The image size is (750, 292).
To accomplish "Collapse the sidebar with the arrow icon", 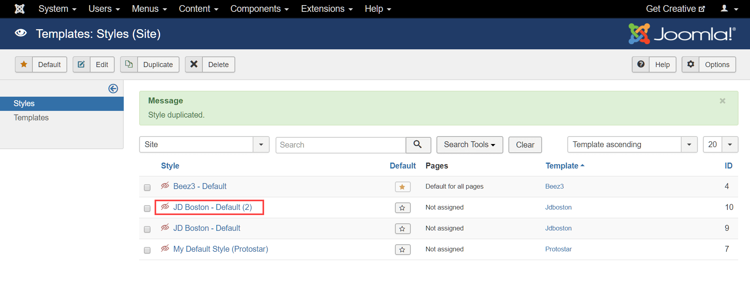I will click(x=113, y=89).
